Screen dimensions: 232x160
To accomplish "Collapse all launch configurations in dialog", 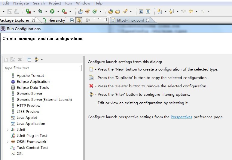I will (29, 59).
